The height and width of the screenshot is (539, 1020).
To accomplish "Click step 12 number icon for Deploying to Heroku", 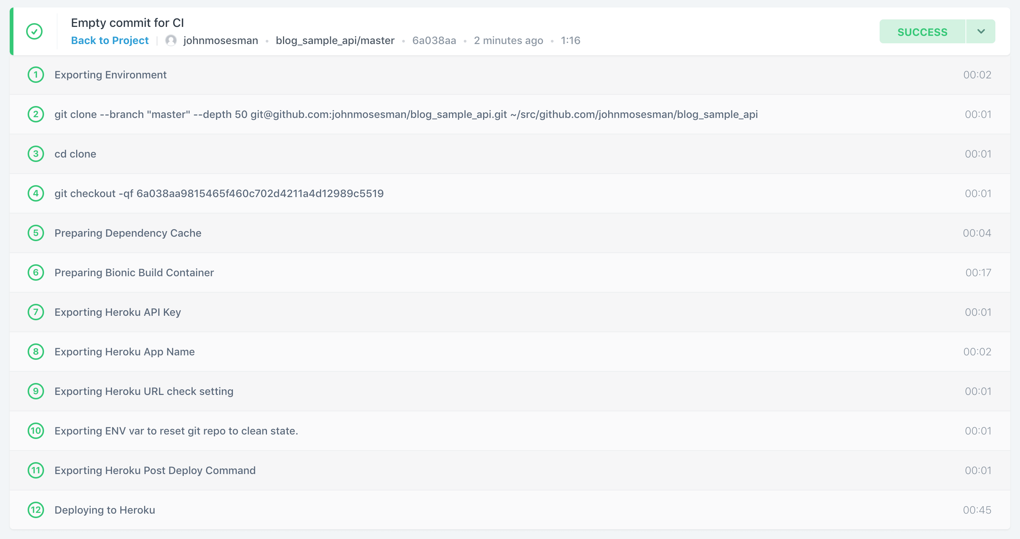I will coord(35,510).
